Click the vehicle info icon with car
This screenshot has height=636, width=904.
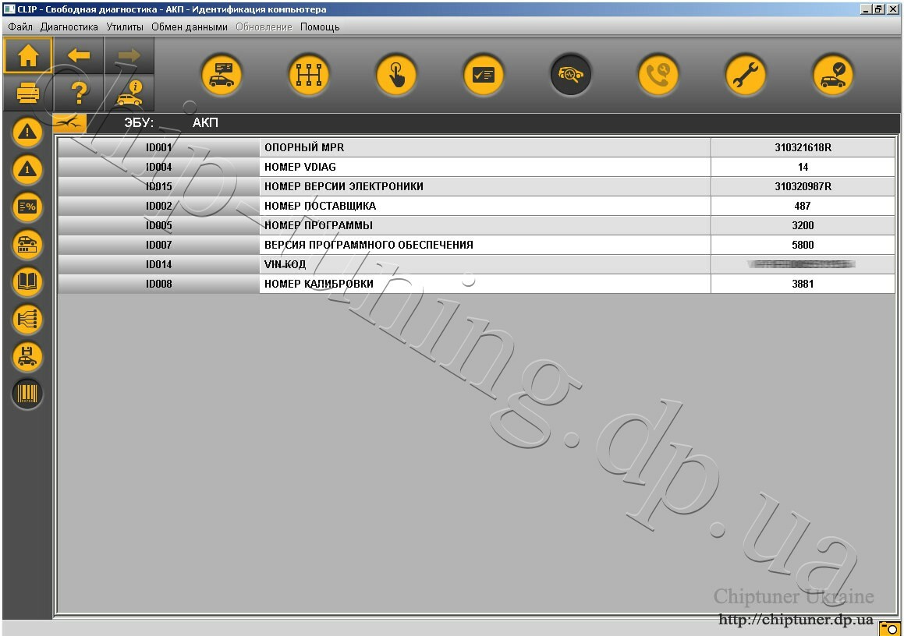129,92
